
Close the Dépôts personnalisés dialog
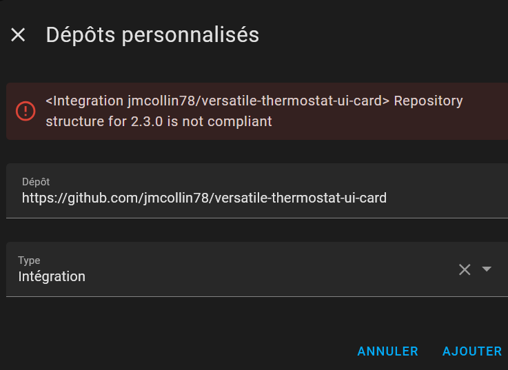[x=18, y=35]
